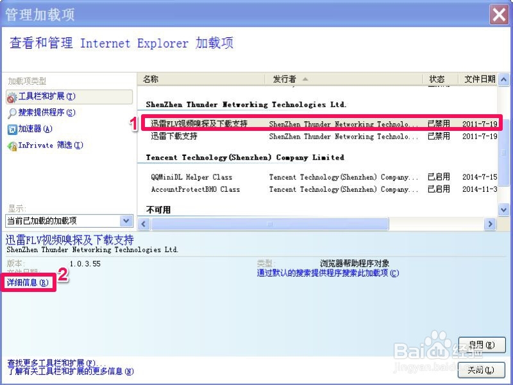Viewport: 513px width, 385px height.
Task: Click 已启用 status of QQMiniDL Helper Class
Action: [x=439, y=177]
